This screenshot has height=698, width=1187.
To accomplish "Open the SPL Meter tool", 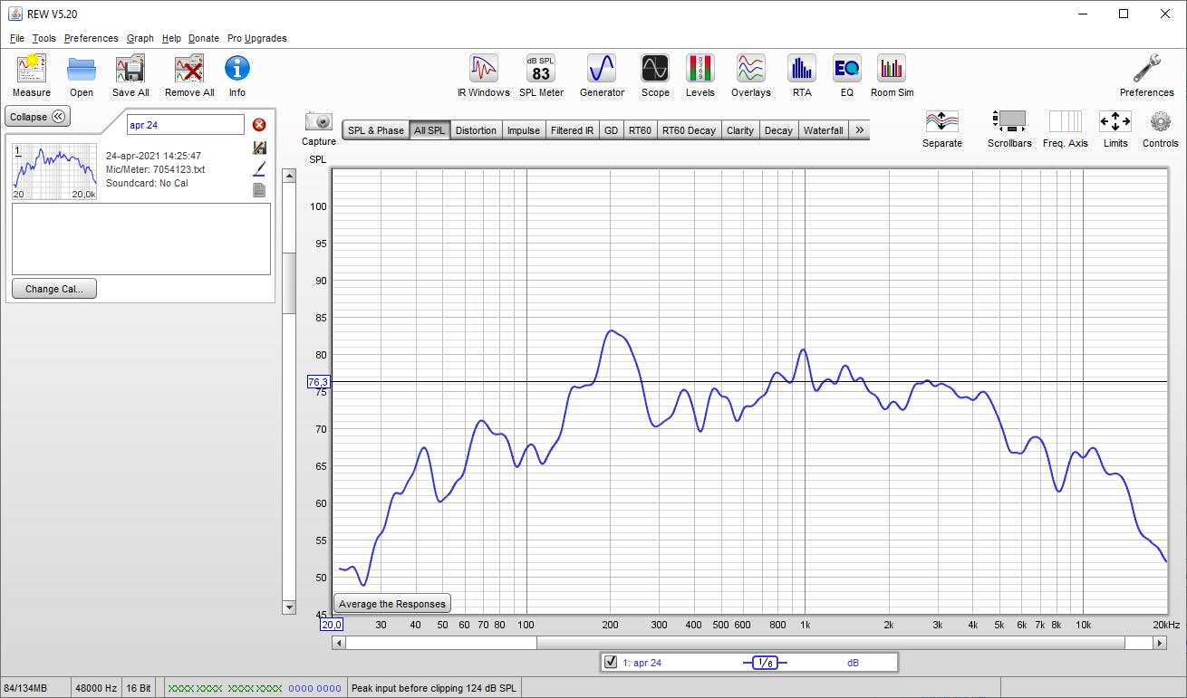I will (540, 70).
